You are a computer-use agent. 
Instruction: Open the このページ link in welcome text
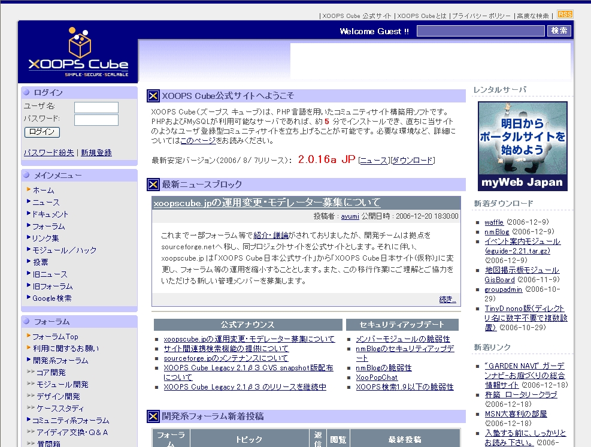198,141
